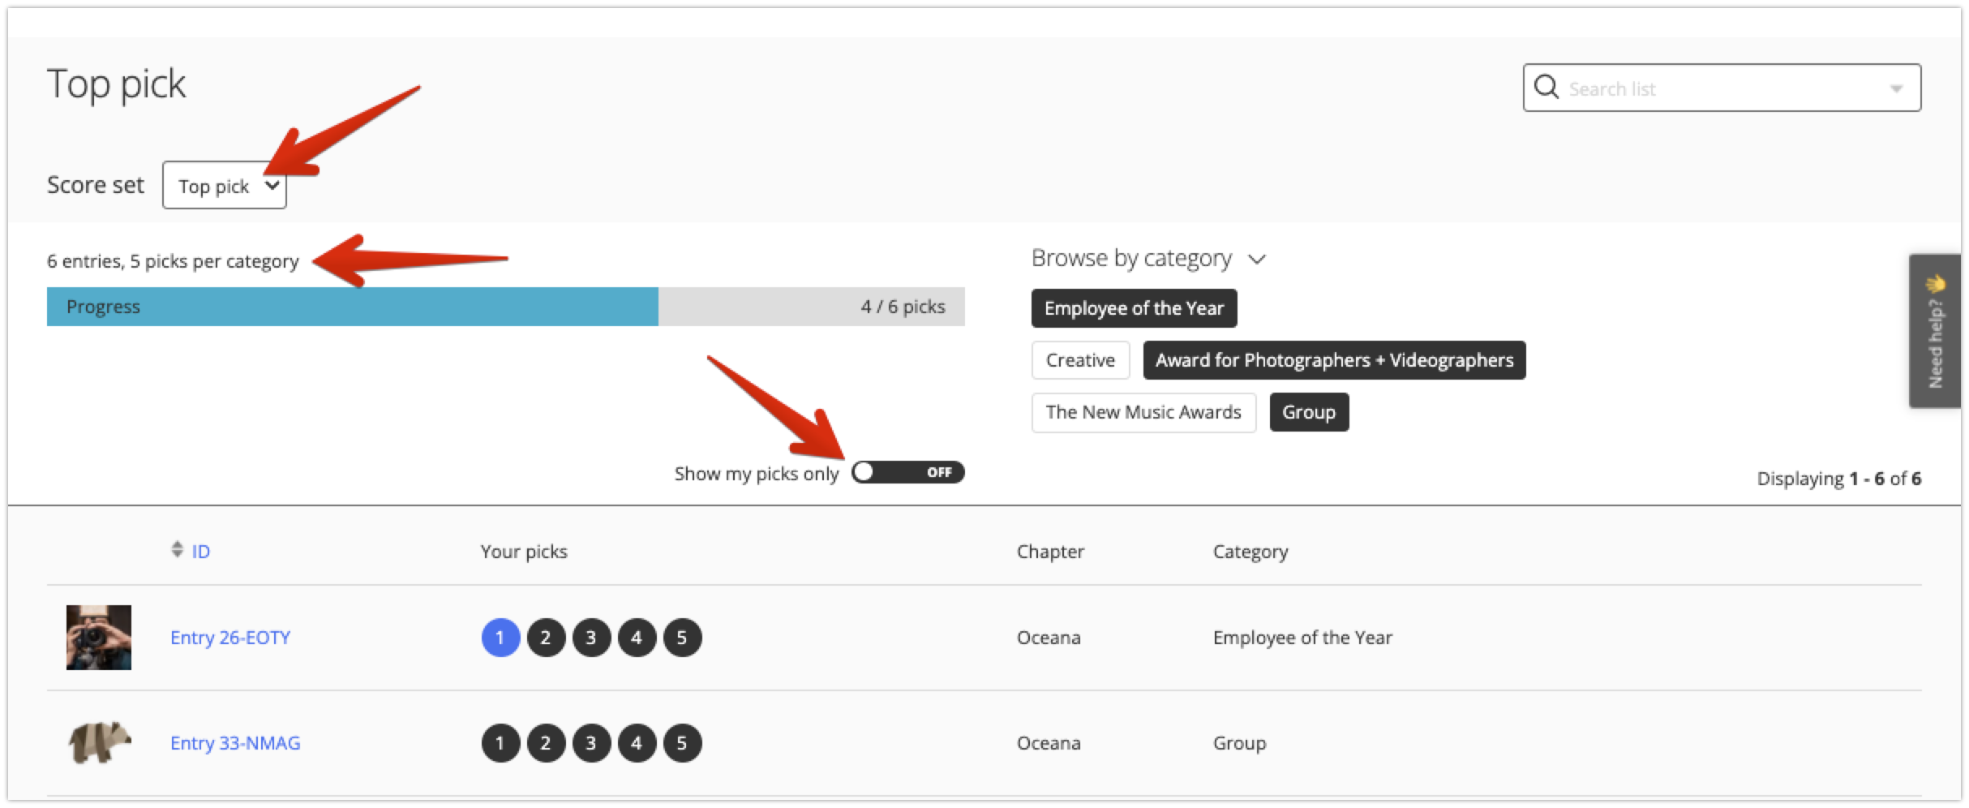Open Entry 33-NMAG
Viewport: 1969px width, 808px height.
point(235,743)
